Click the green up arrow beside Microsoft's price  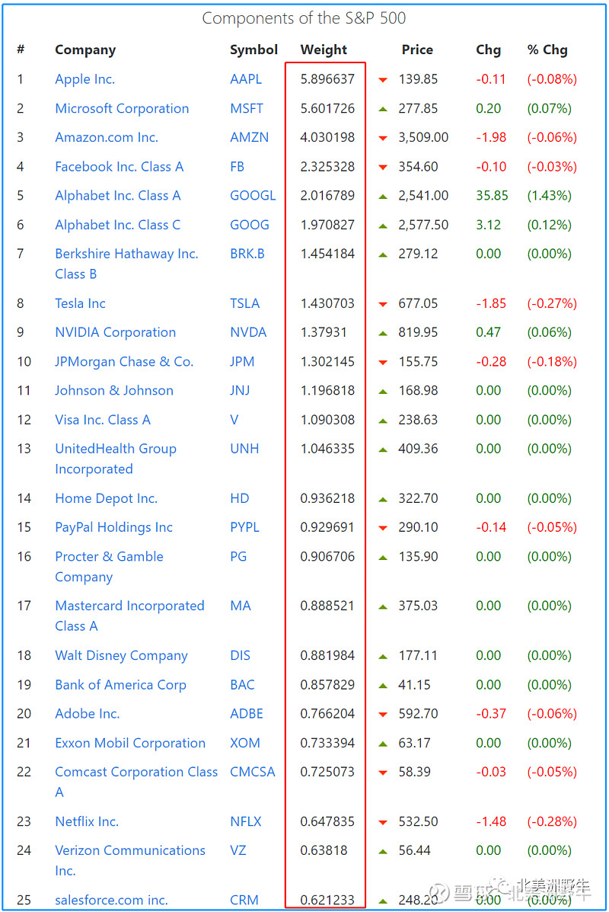click(x=383, y=109)
